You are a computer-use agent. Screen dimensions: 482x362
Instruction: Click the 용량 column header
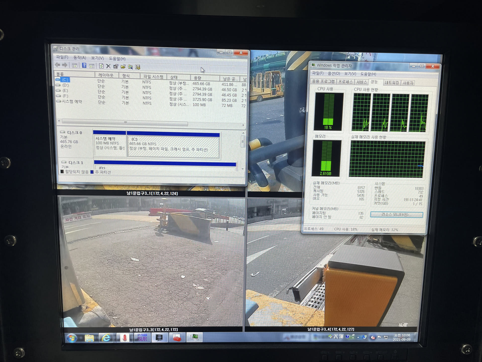point(198,78)
